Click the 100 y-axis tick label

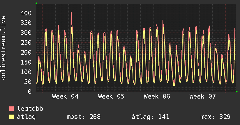coord(26,72)
